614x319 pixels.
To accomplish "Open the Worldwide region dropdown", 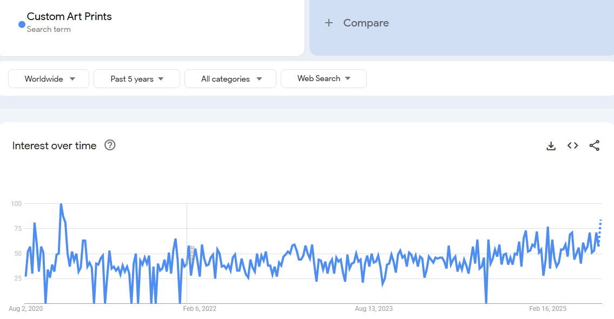I will point(49,79).
